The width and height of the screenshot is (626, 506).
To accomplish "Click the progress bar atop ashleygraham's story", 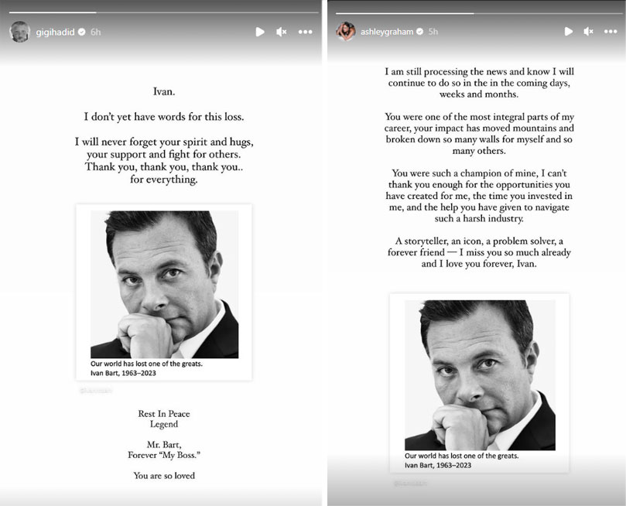I will 476,12.
